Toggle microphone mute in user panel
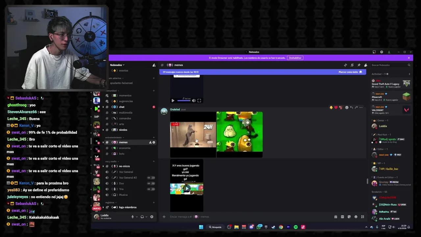 click(133, 217)
